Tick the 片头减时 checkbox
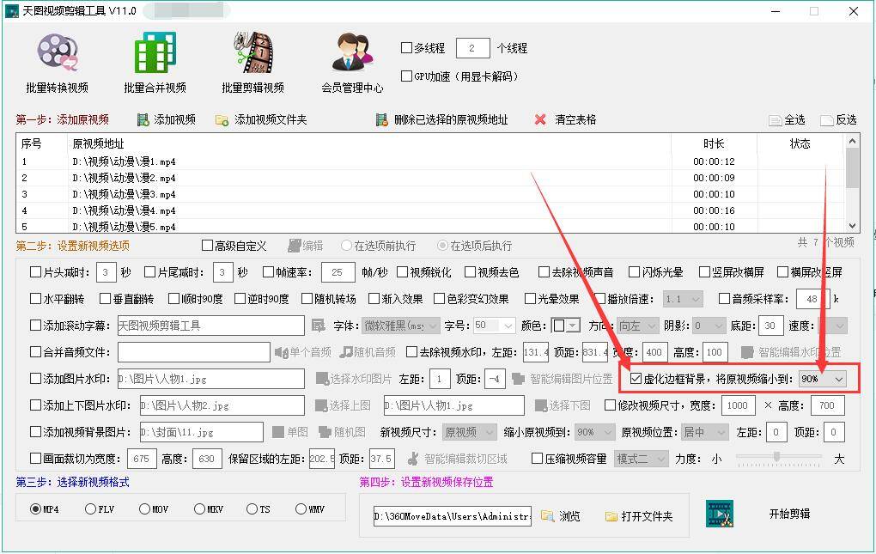 pyautogui.click(x=36, y=272)
